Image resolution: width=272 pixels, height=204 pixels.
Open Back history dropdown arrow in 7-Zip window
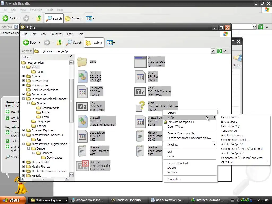pos(39,42)
